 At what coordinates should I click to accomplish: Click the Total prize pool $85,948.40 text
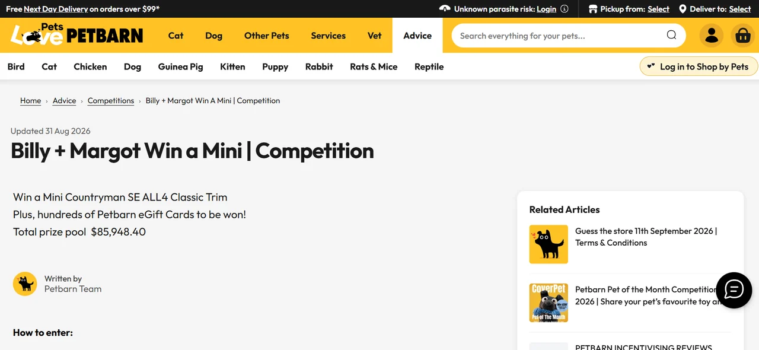click(79, 232)
